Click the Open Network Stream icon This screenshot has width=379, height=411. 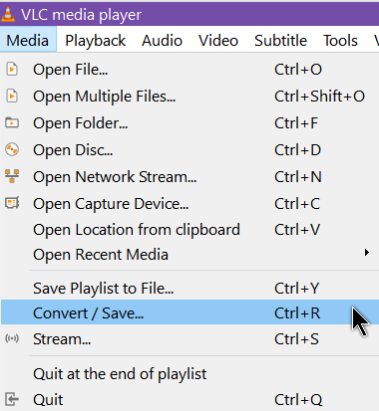(x=12, y=176)
